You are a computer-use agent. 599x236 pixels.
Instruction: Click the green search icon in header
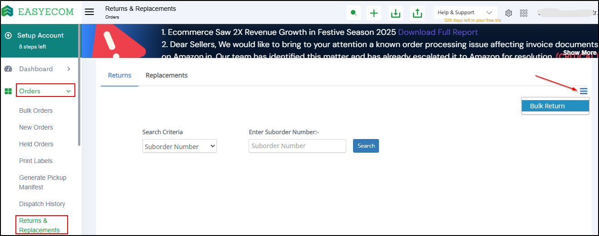(x=353, y=13)
